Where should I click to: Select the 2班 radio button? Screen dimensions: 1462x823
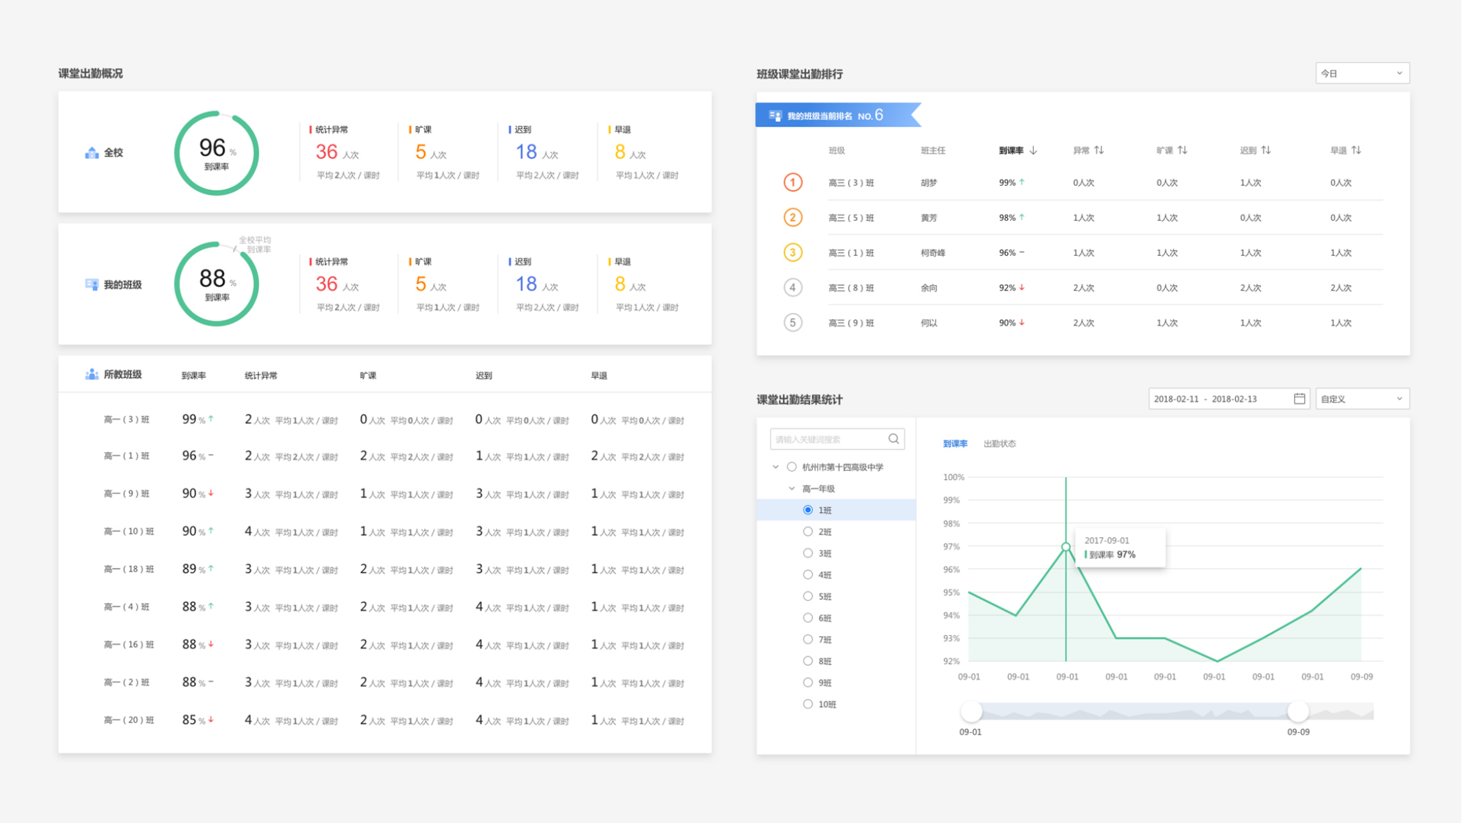coord(807,532)
